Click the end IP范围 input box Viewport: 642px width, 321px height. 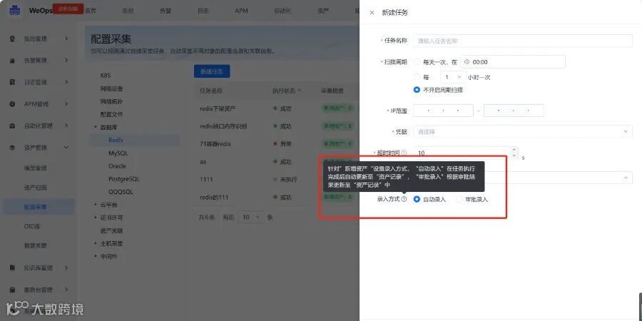coord(514,111)
